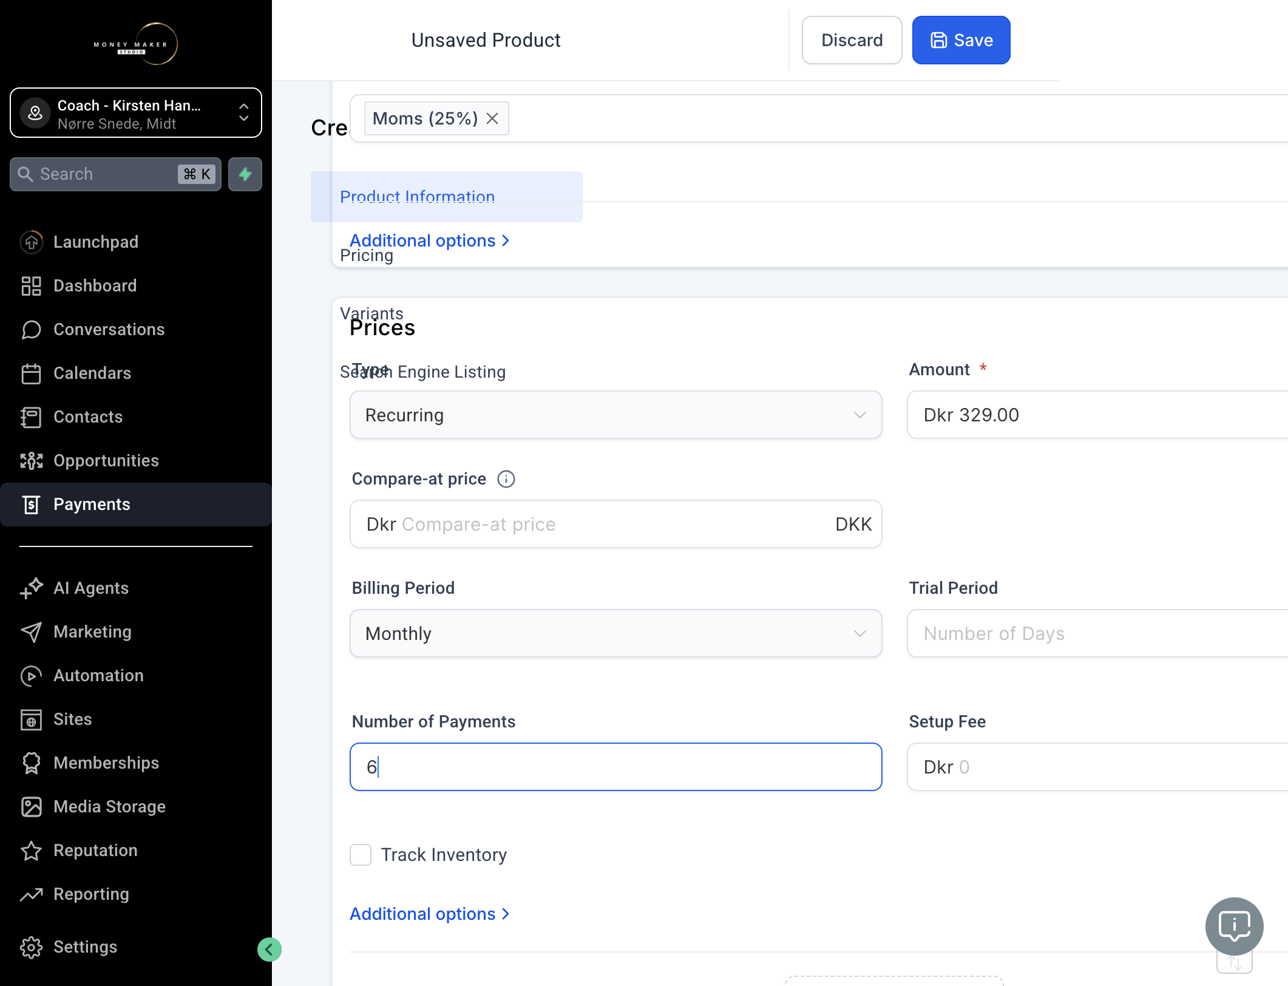This screenshot has height=986, width=1288.
Task: Open Conversations label in sidebar
Action: [x=109, y=329]
